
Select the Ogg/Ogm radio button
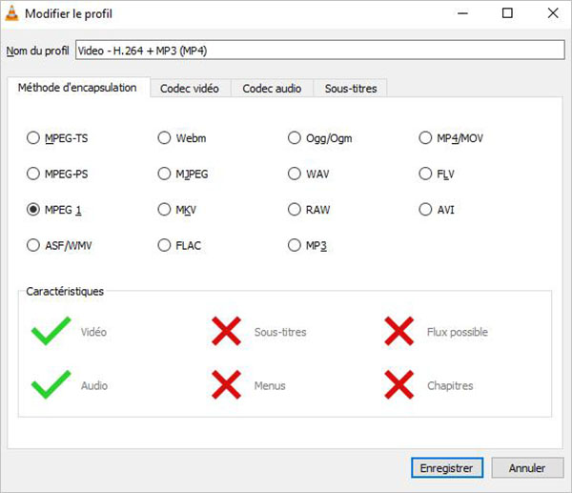[295, 138]
